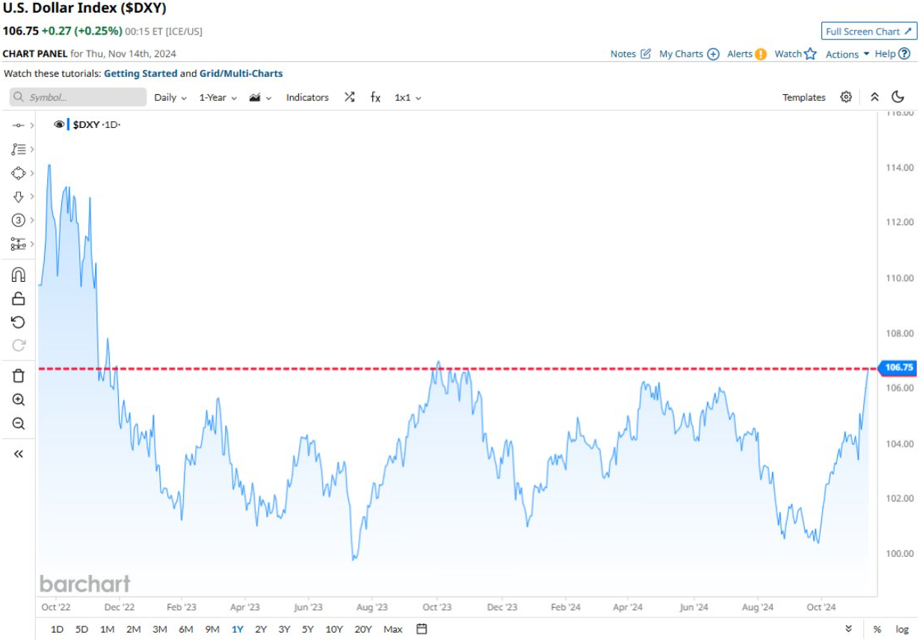Click the Full Screen Chart button
923x640 pixels.
click(x=869, y=31)
